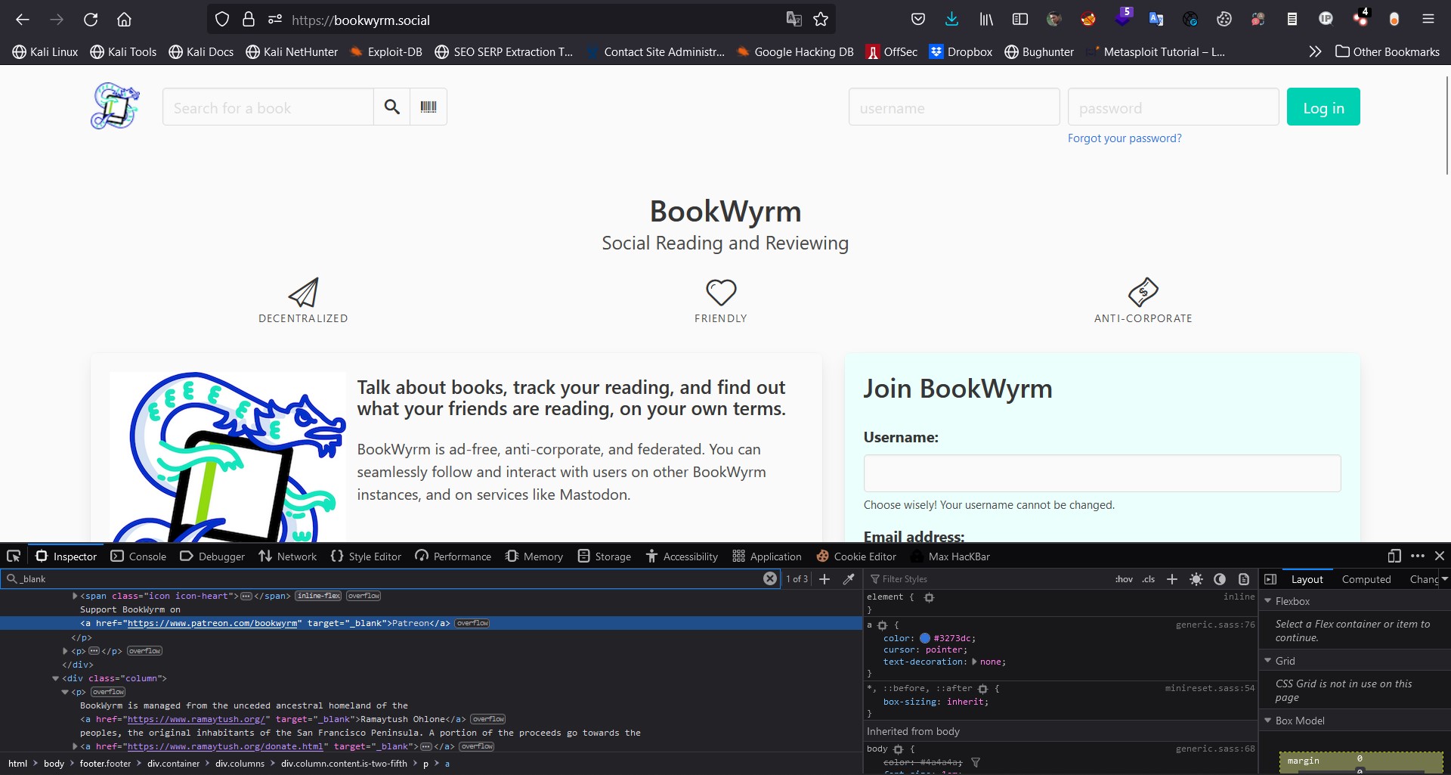This screenshot has height=775, width=1451.
Task: Open the translate page icon in address bar
Action: pos(794,20)
